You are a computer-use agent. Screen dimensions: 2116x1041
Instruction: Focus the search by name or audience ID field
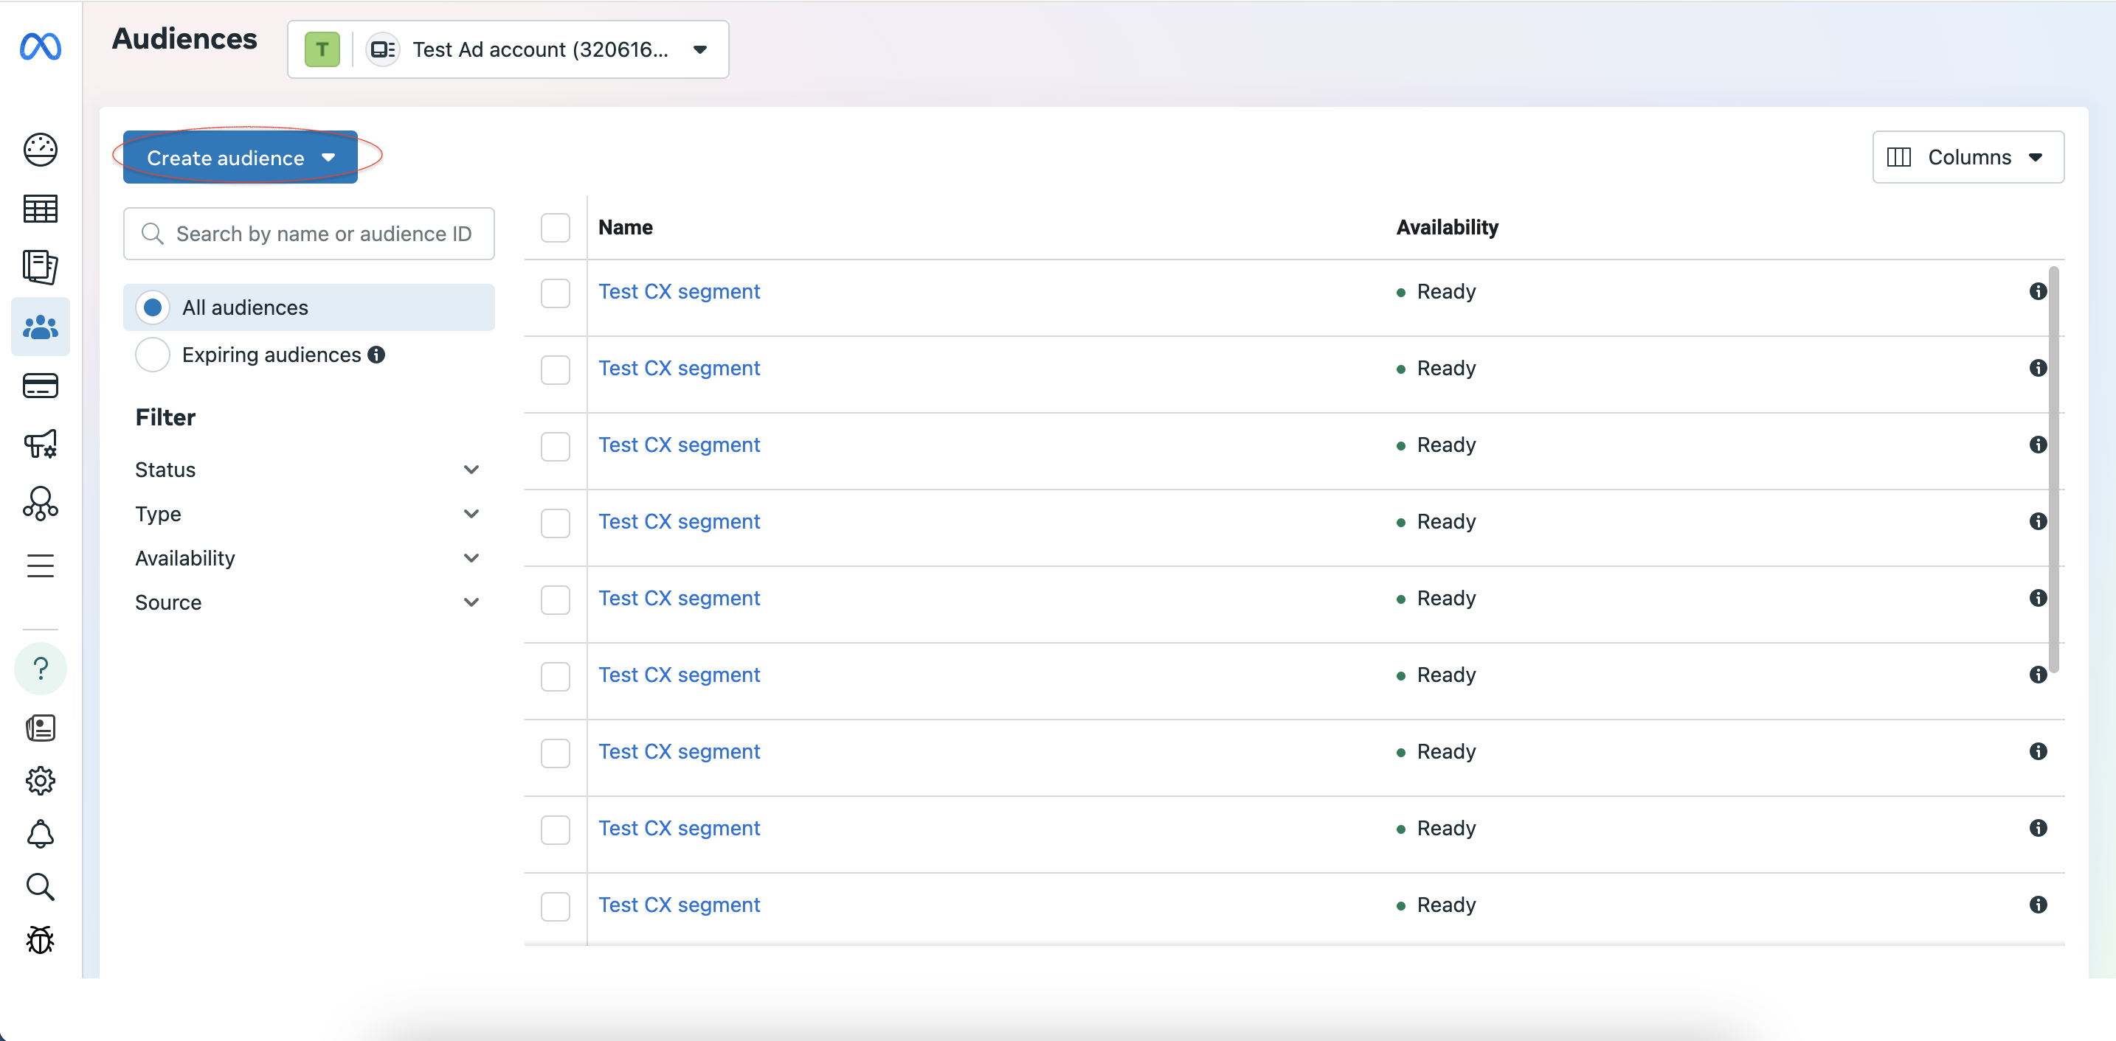coord(309,234)
